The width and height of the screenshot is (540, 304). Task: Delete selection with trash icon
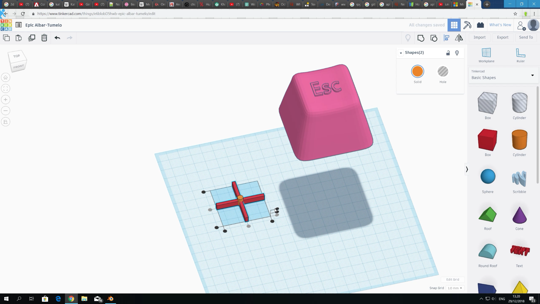[44, 38]
